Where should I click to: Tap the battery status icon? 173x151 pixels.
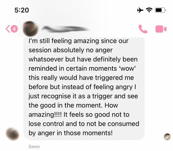click(x=161, y=10)
